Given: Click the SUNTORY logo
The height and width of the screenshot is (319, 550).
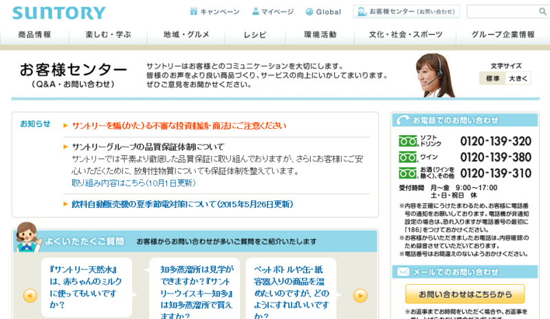Looking at the screenshot, I should (59, 12).
